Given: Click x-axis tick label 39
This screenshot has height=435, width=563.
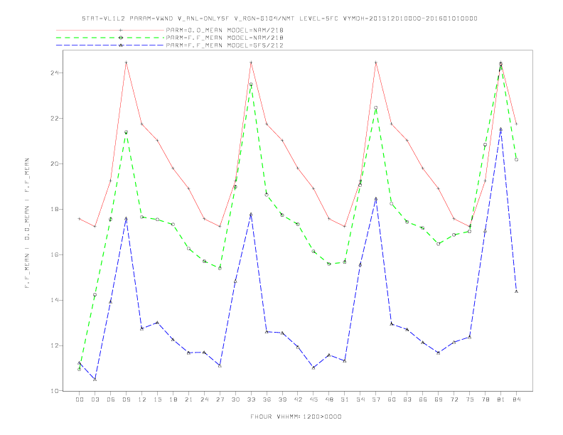Looking at the screenshot, I should [282, 399].
